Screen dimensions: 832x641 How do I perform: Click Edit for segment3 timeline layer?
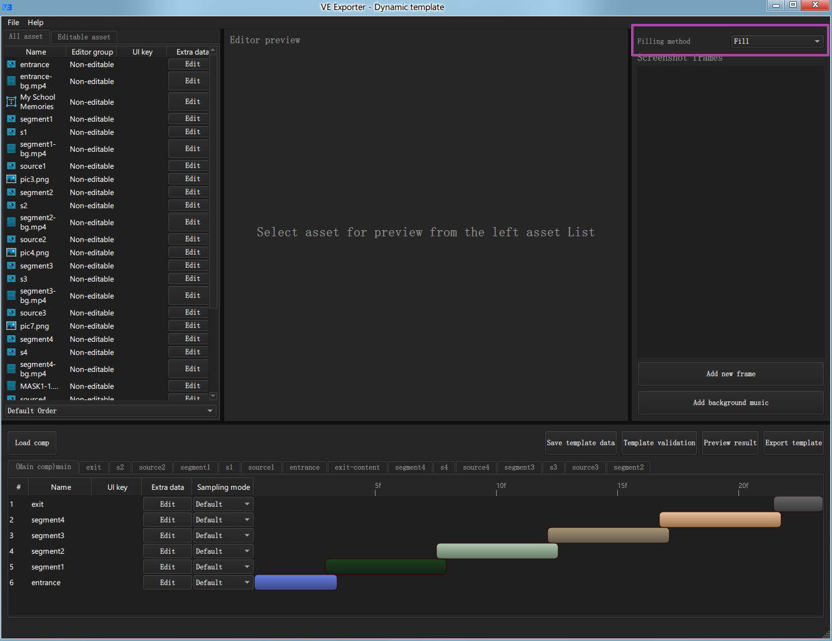(x=168, y=536)
